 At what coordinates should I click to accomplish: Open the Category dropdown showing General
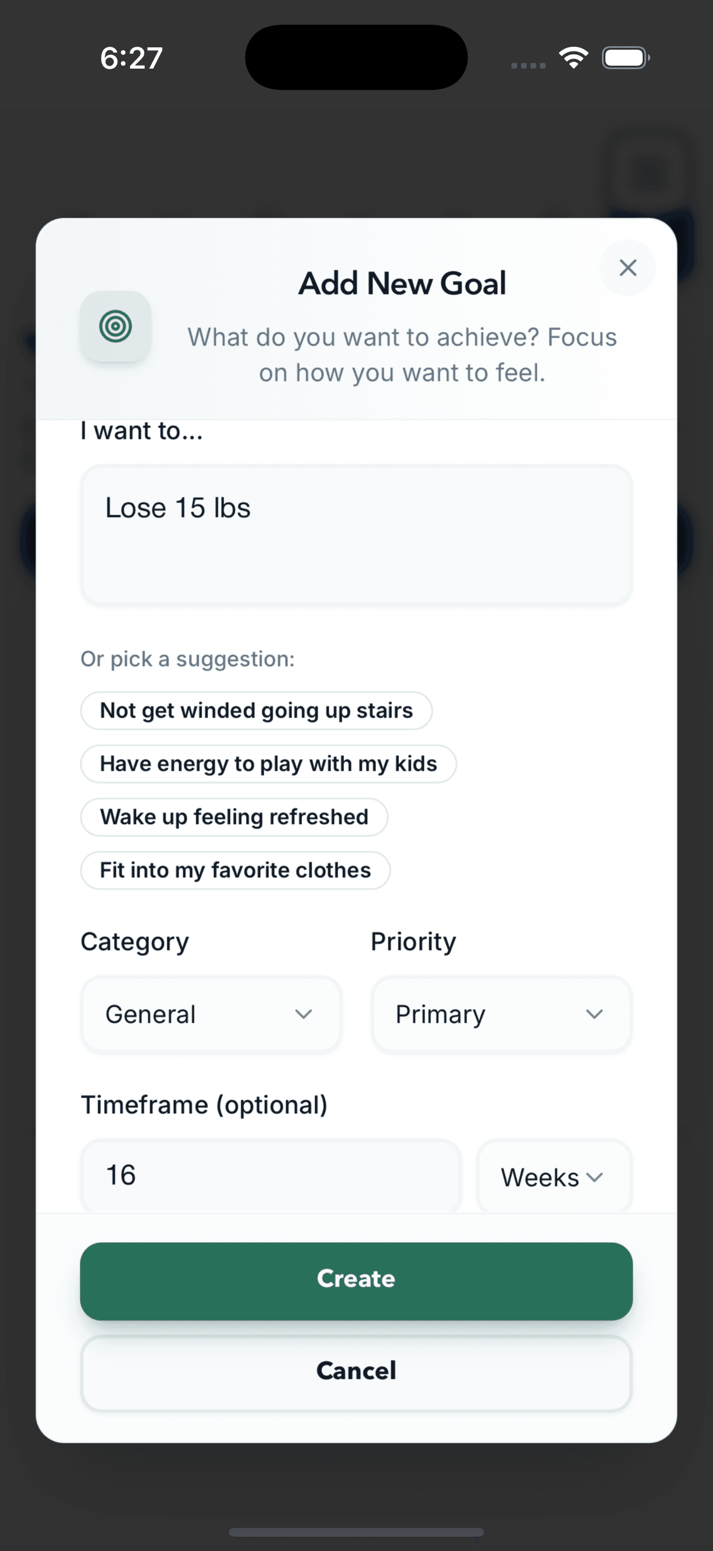[210, 1014]
